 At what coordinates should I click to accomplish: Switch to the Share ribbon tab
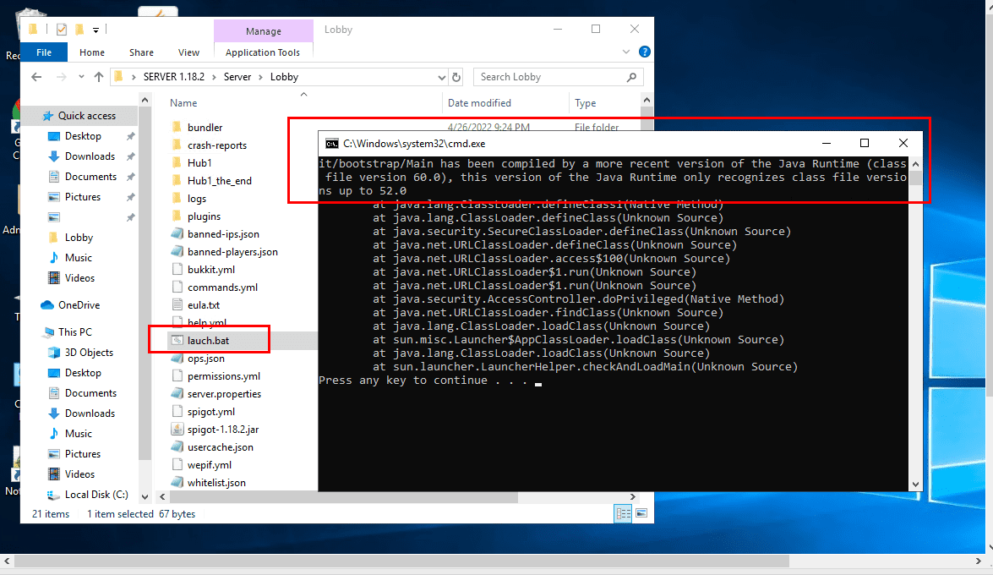coord(141,52)
